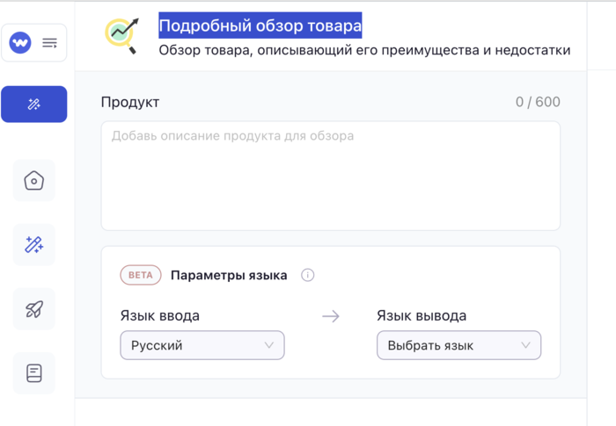Click the 0 / 600 character counter

537,102
